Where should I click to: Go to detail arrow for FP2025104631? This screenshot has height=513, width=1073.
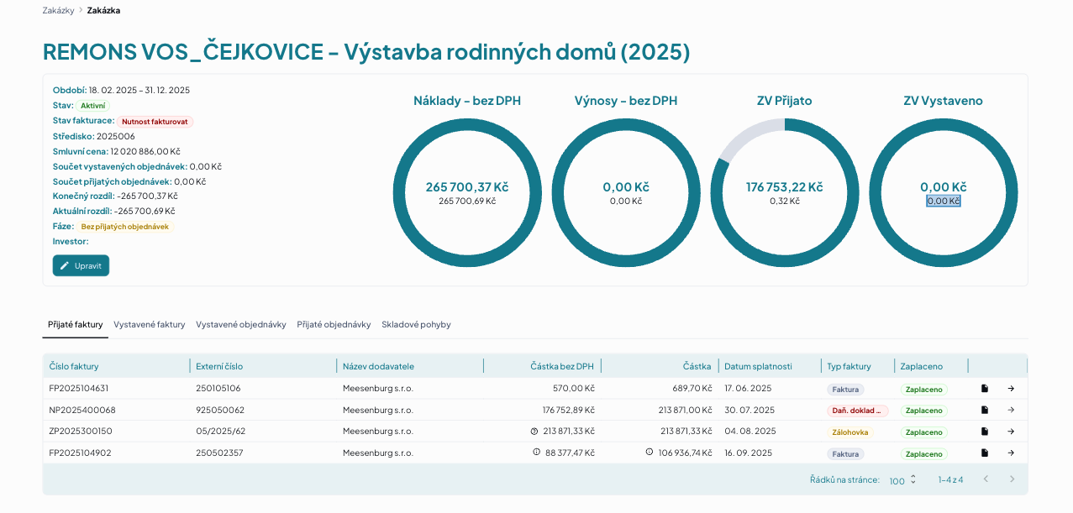(1011, 389)
